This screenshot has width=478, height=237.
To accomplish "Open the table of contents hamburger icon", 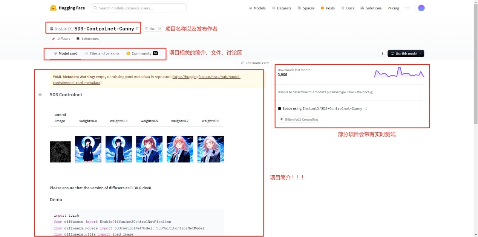I will 40,95.
